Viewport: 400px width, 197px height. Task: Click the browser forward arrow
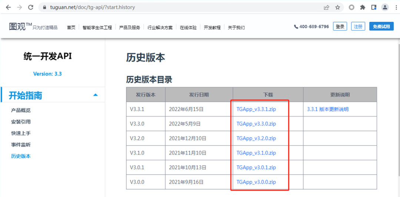pyautogui.click(x=19, y=7)
